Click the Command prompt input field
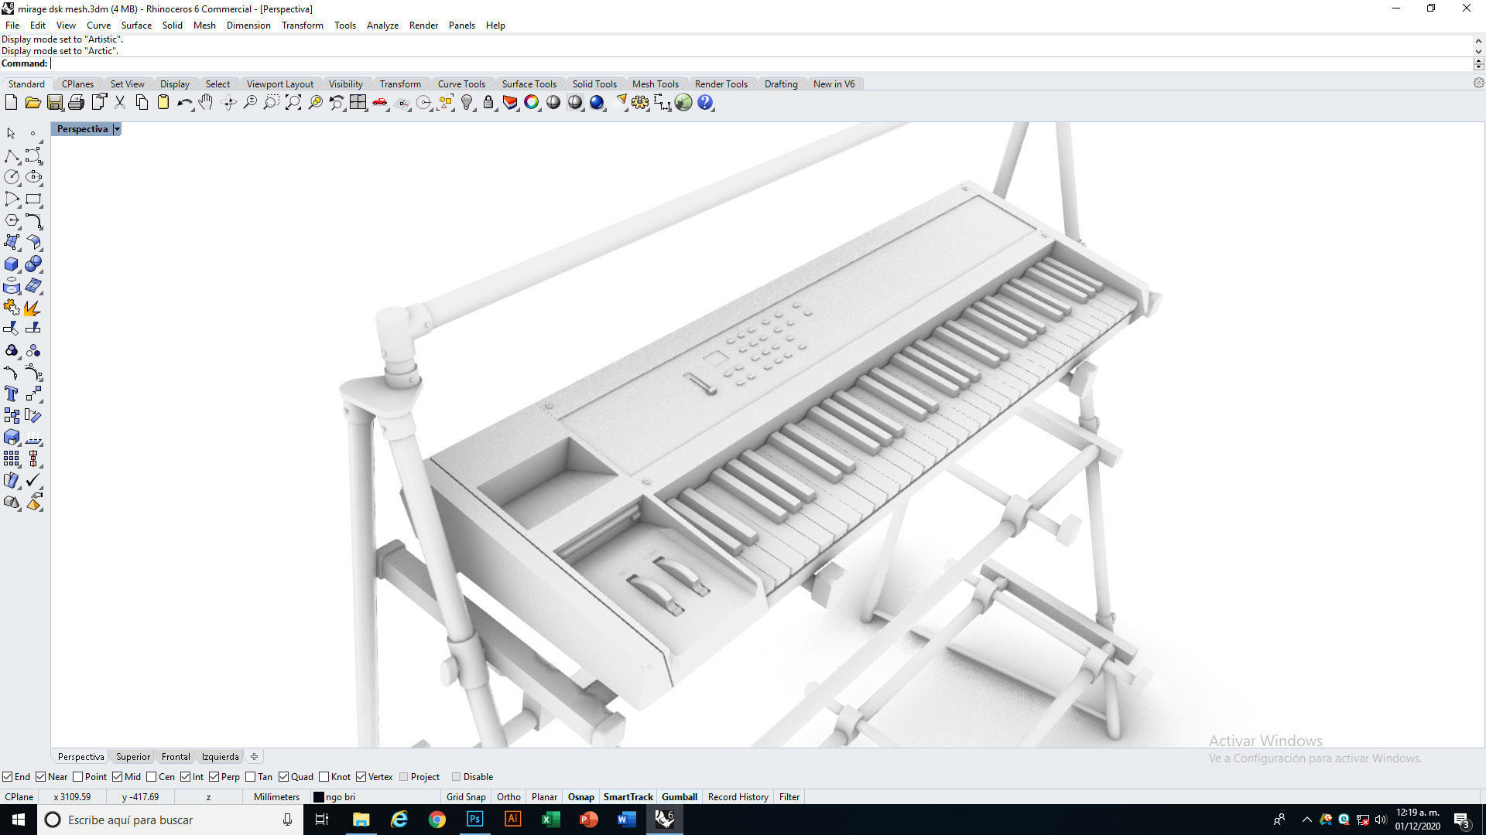Image resolution: width=1486 pixels, height=835 pixels. tap(761, 63)
